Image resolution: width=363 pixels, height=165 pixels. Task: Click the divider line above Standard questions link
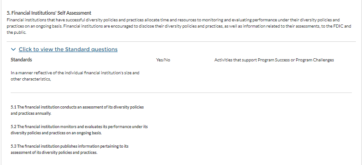pos(181,42)
